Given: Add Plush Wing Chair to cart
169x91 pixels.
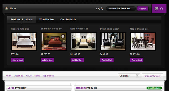Looking at the screenshot, I should point(107,60).
